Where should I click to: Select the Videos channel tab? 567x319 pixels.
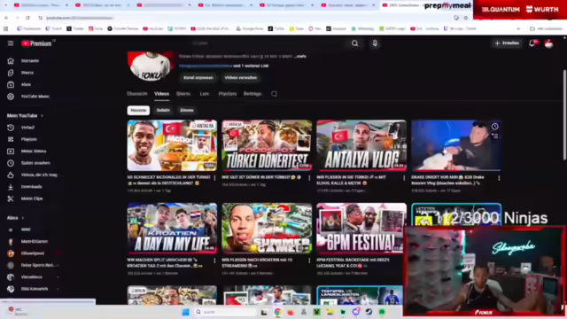(161, 94)
